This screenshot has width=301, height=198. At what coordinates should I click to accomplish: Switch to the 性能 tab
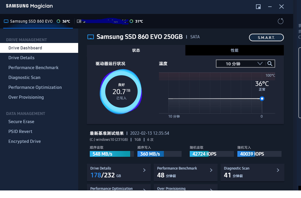click(x=234, y=50)
